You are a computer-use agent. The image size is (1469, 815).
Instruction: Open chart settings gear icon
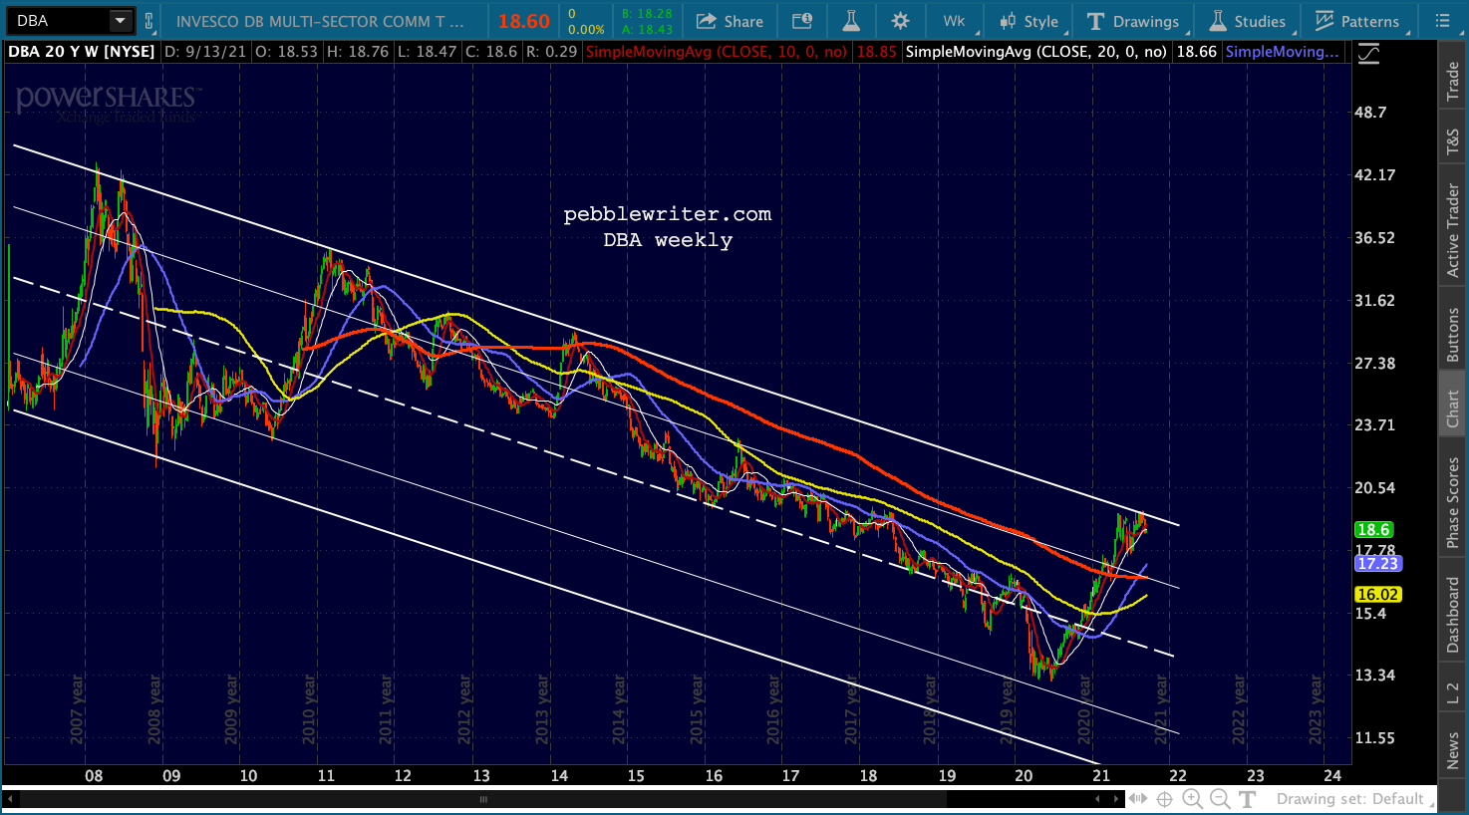pos(901,21)
